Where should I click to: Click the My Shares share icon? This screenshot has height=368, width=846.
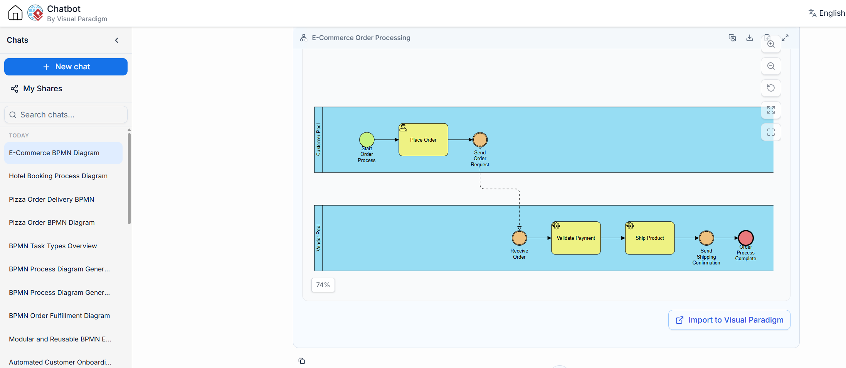(x=15, y=89)
